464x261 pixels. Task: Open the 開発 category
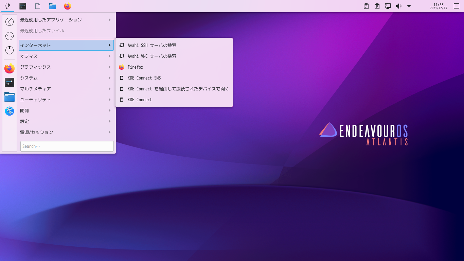click(x=66, y=110)
